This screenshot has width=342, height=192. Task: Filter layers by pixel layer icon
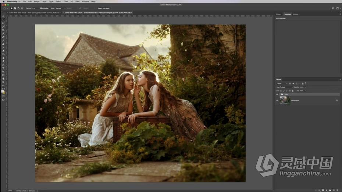click(290, 84)
